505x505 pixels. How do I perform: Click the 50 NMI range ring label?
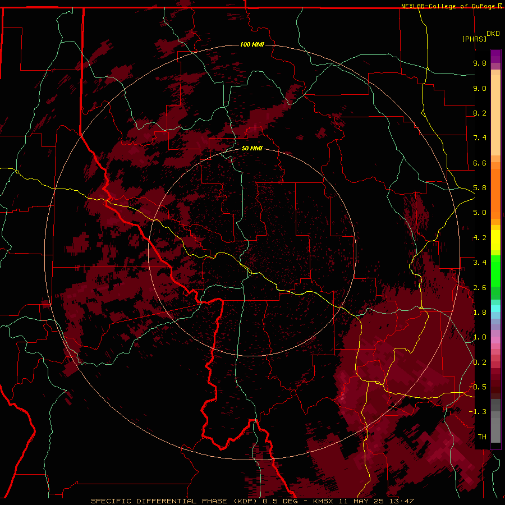point(252,148)
